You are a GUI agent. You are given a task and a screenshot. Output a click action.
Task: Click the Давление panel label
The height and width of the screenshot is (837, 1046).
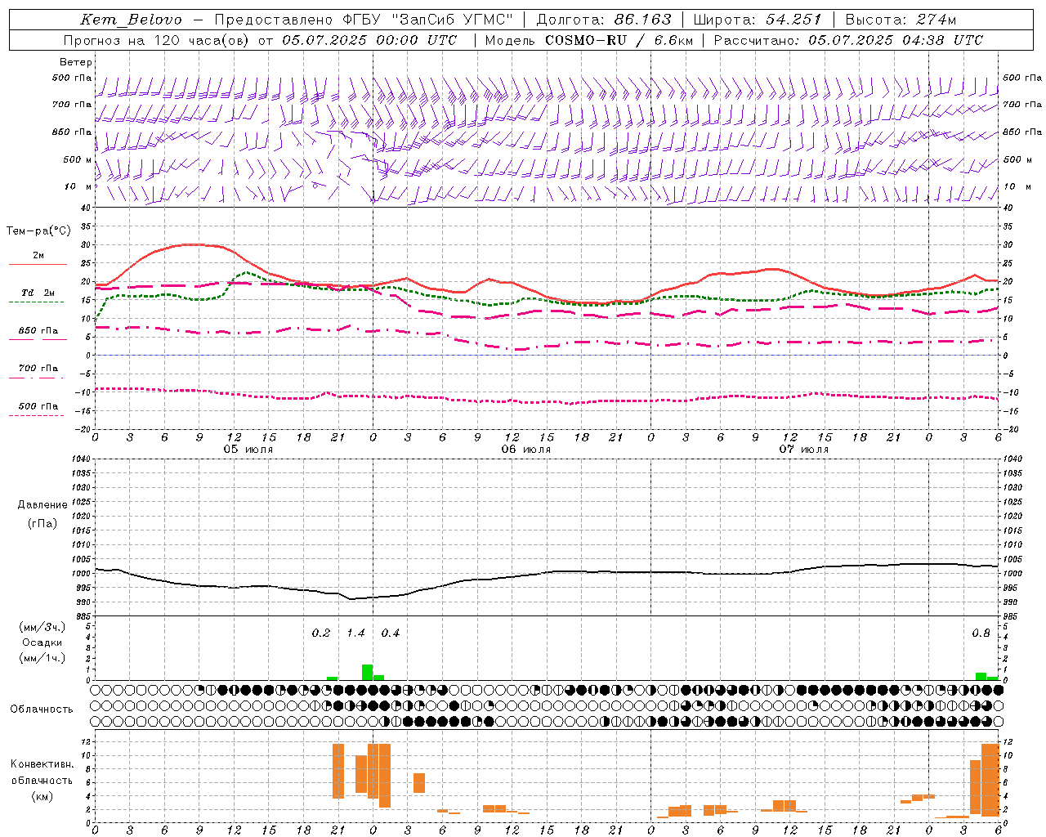[42, 505]
